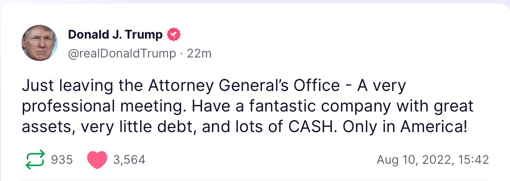Click the green repost arrows icon
The width and height of the screenshot is (510, 181).
35,160
